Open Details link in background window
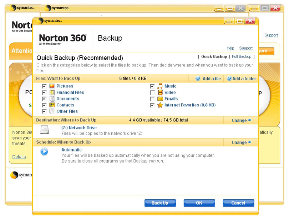The width and height of the screenshot is (289, 220). coord(19,157)
